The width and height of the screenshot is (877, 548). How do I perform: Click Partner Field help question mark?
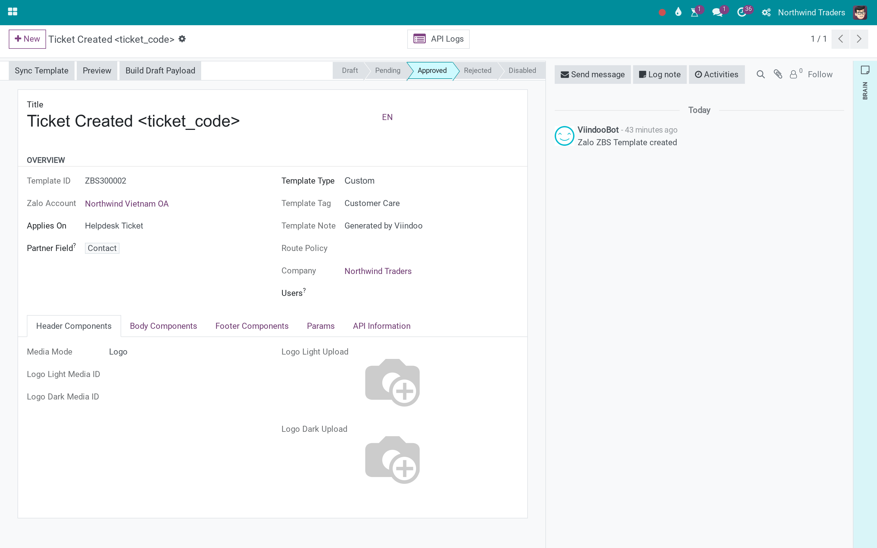(74, 246)
